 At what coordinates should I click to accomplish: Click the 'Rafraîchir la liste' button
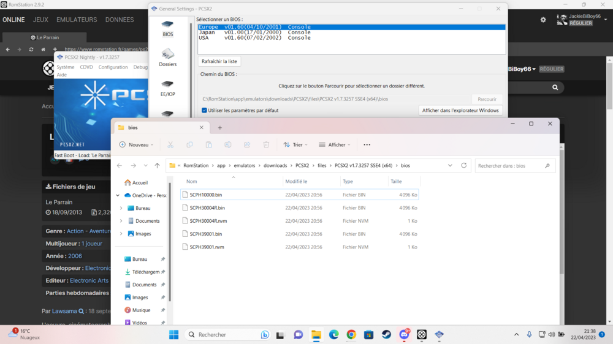(x=219, y=62)
